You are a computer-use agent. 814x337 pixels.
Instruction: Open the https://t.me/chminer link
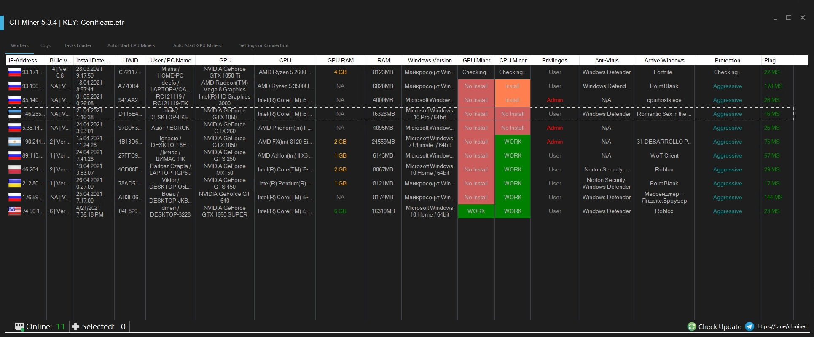click(x=782, y=326)
